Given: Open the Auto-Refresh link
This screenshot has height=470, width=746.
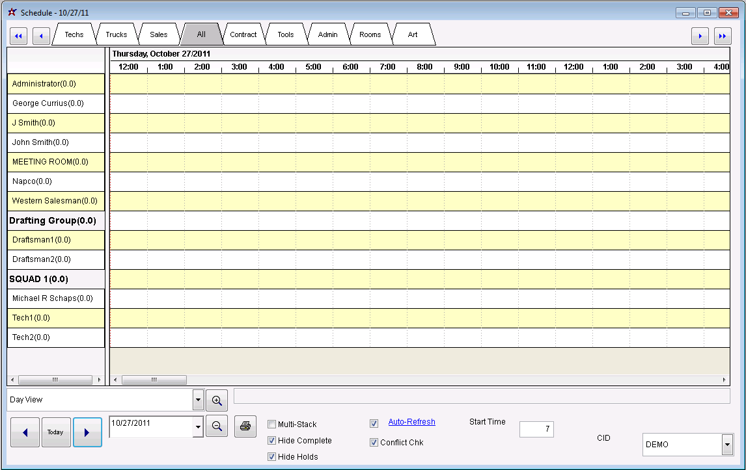Looking at the screenshot, I should click(411, 422).
